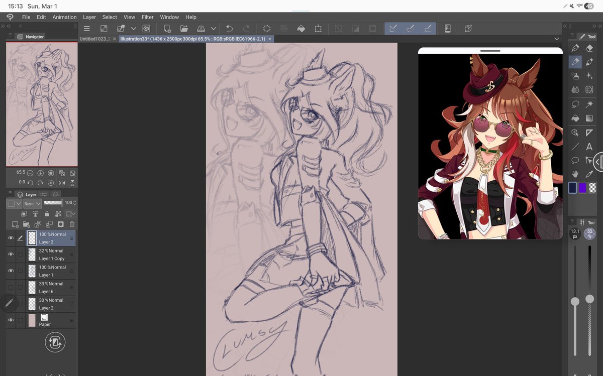Tick the checkbox beside Layer 1

click(20, 271)
